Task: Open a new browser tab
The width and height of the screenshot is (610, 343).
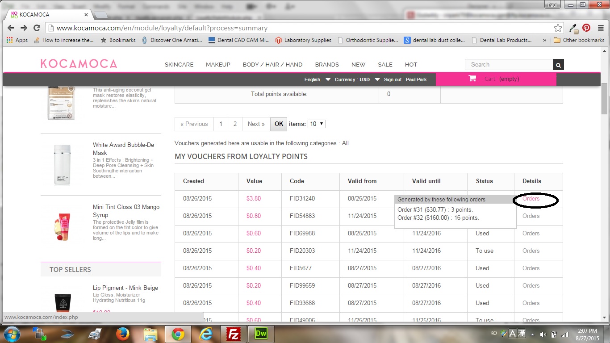Action: [x=101, y=15]
